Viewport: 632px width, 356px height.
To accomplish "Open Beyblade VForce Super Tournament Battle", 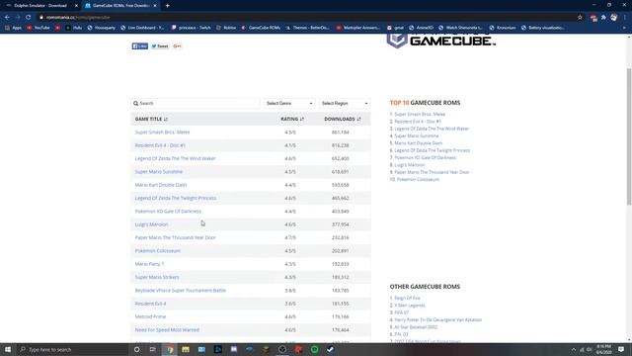I will [x=180, y=291].
